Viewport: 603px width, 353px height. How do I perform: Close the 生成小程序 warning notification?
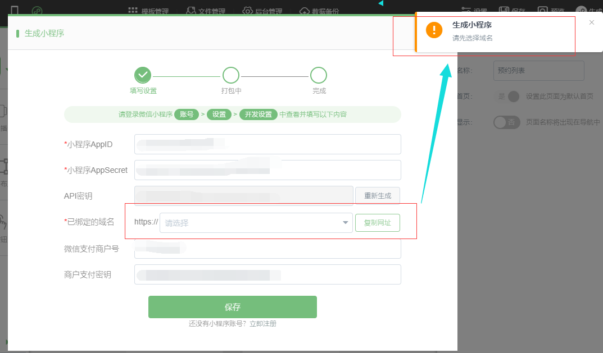coord(591,22)
